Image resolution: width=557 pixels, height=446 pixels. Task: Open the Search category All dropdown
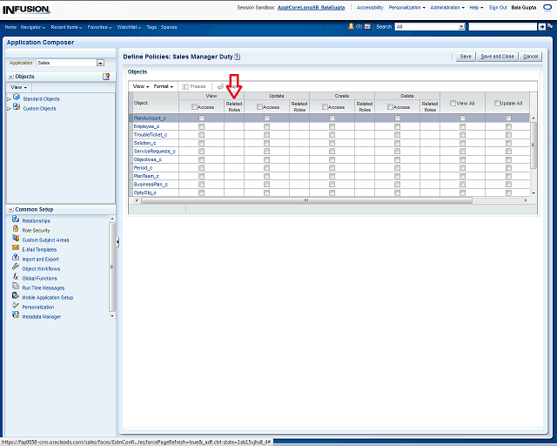coord(460,27)
